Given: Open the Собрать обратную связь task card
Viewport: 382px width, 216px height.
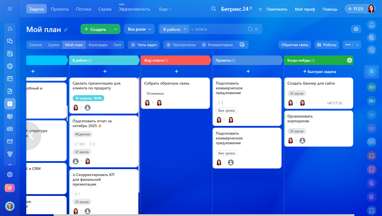Looking at the screenshot, I should [x=175, y=93].
